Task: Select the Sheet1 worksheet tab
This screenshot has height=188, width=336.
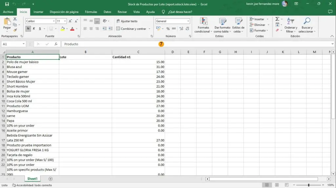Action: (32, 179)
